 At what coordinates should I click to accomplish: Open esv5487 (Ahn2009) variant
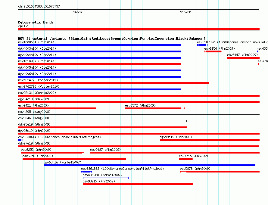175,153
